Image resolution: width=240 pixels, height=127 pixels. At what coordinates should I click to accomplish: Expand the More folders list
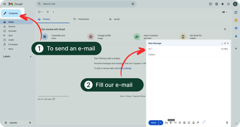pos(11,49)
